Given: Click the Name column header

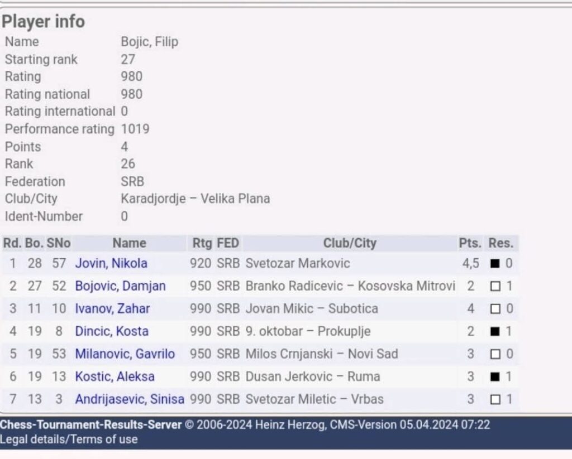Looking at the screenshot, I should (x=129, y=243).
